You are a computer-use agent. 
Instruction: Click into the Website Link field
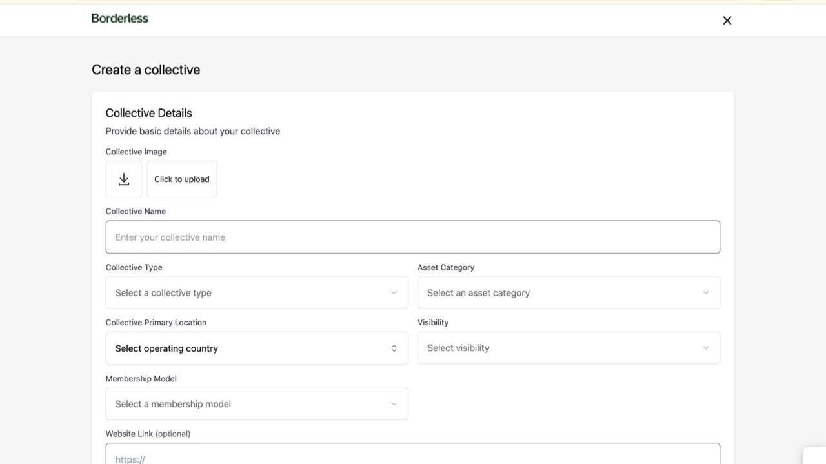(413, 457)
